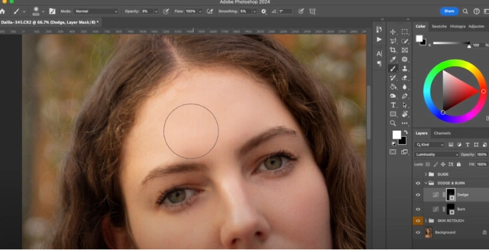The width and height of the screenshot is (489, 250).
Task: Select the Brush tool in tools panel
Action: [x=393, y=69]
